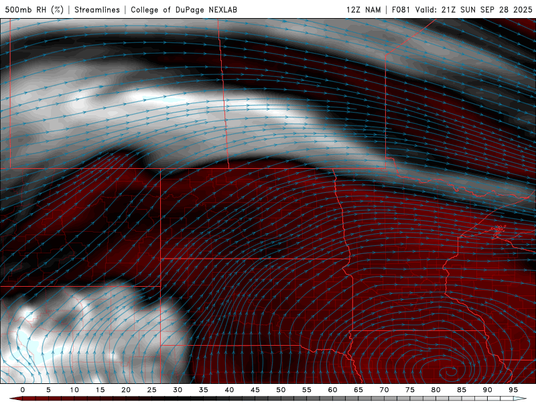The height and width of the screenshot is (402, 536).
Task: Click the "12Z NAM" model run label
Action: click(364, 9)
